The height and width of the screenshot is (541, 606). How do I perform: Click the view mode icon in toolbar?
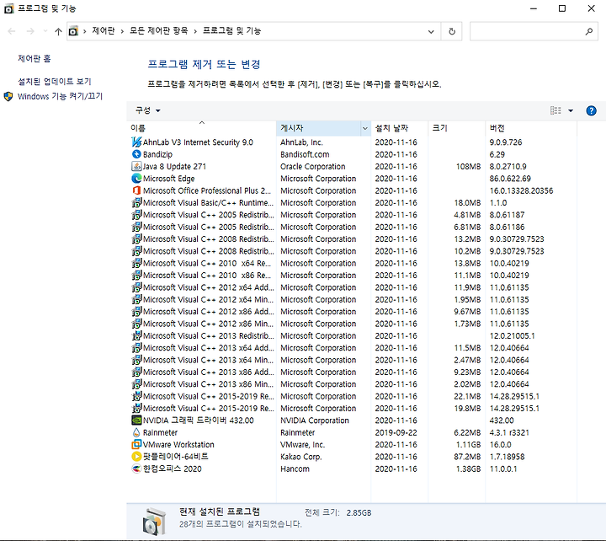[555, 110]
